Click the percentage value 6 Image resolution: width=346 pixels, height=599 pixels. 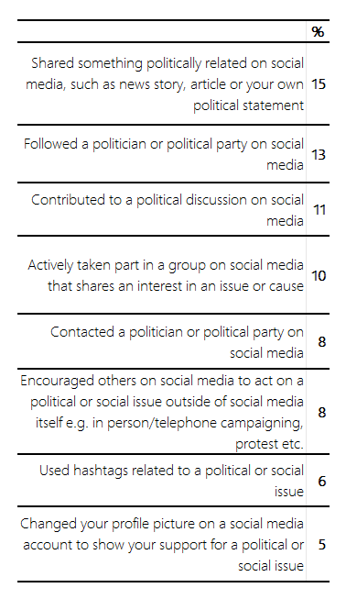322,481
